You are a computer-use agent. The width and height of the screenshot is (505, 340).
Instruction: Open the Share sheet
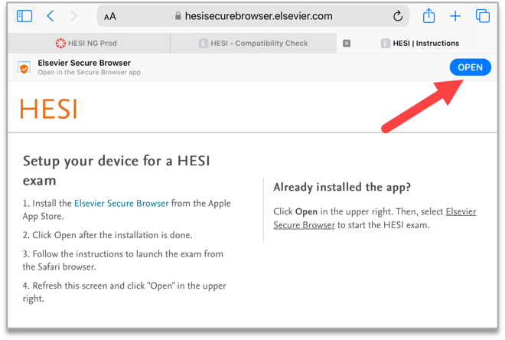coord(428,16)
